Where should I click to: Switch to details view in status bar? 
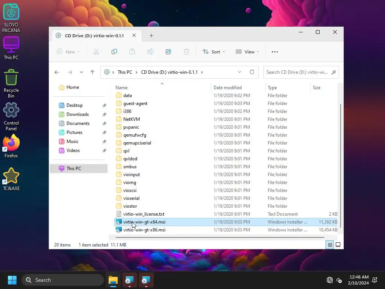pyautogui.click(x=330, y=245)
